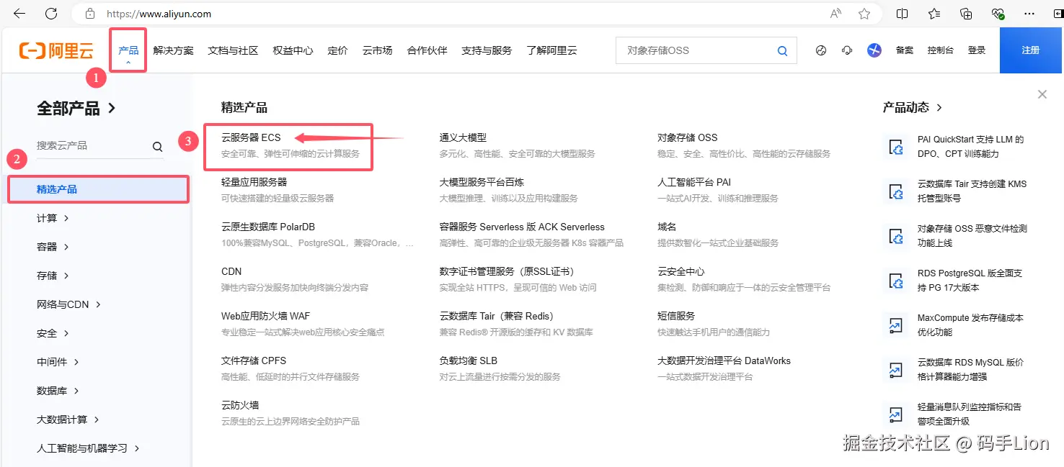This screenshot has height=467, width=1064.
Task: Click icon beside 轻量消息队列 news item
Action: [x=895, y=414]
